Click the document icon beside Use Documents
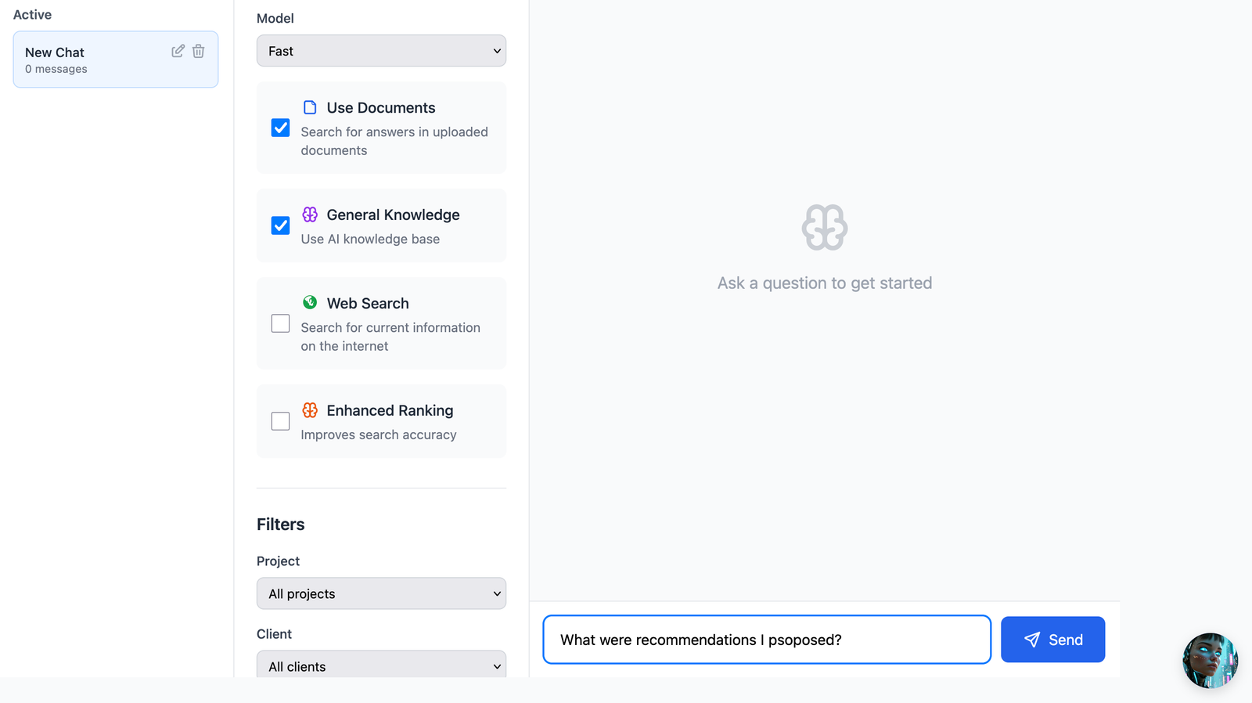Viewport: 1252px width, 703px height. click(x=310, y=107)
